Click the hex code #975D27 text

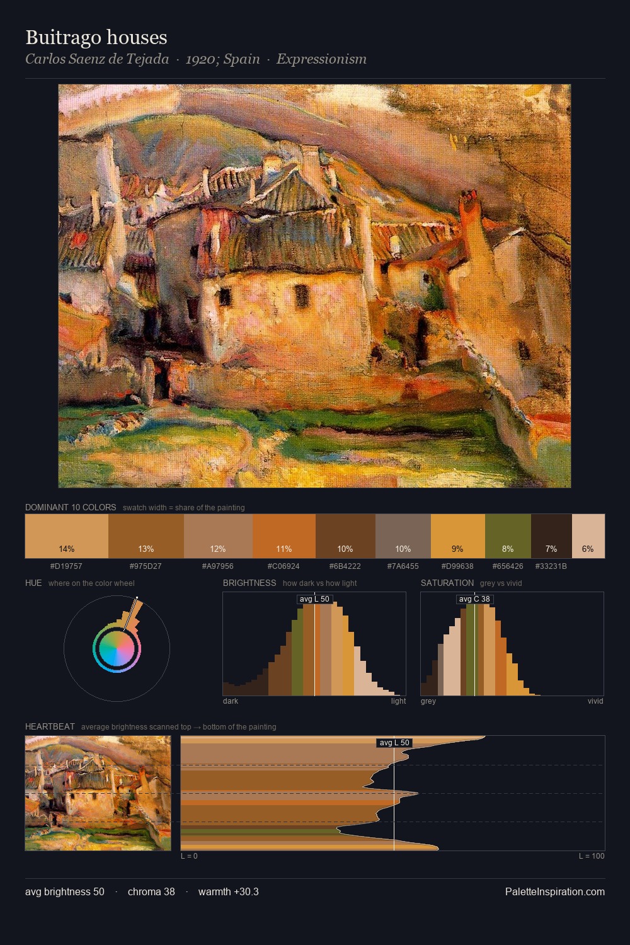click(x=146, y=566)
